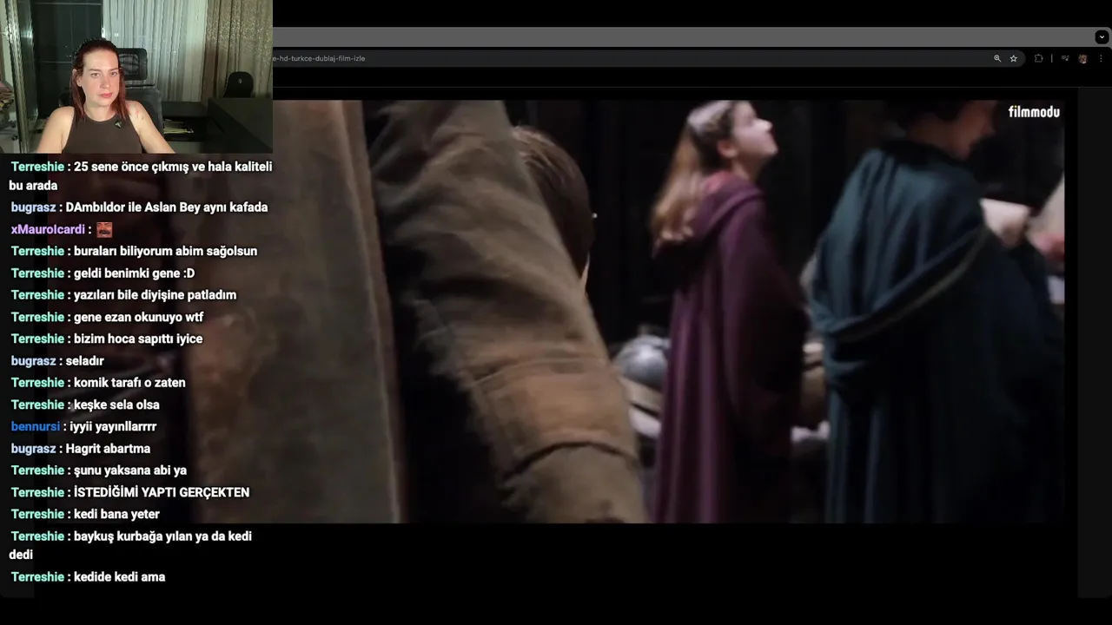This screenshot has width=1112, height=625.
Task: Click username xMauroIcardi in chat
Action: pyautogui.click(x=48, y=229)
